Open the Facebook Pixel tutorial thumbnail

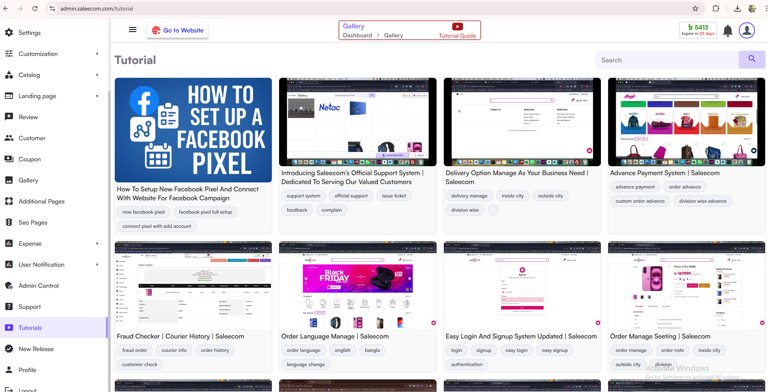coord(193,130)
